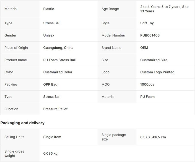This screenshot has width=195, height=162.
Task: Click the OEM brand name value
Action: click(x=144, y=48)
